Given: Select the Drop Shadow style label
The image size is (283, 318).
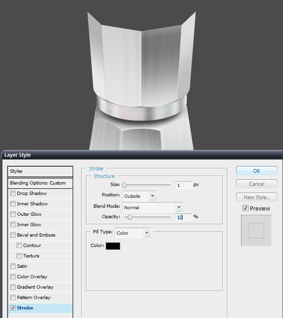Looking at the screenshot, I should tap(32, 193).
